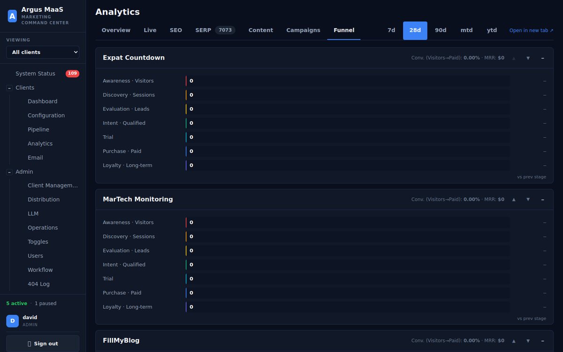Switch to the SEO tab
Screen dimensions: 563x352
tap(176, 30)
